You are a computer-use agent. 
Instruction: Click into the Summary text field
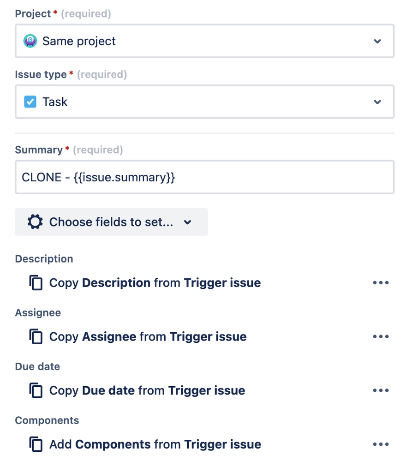click(204, 177)
